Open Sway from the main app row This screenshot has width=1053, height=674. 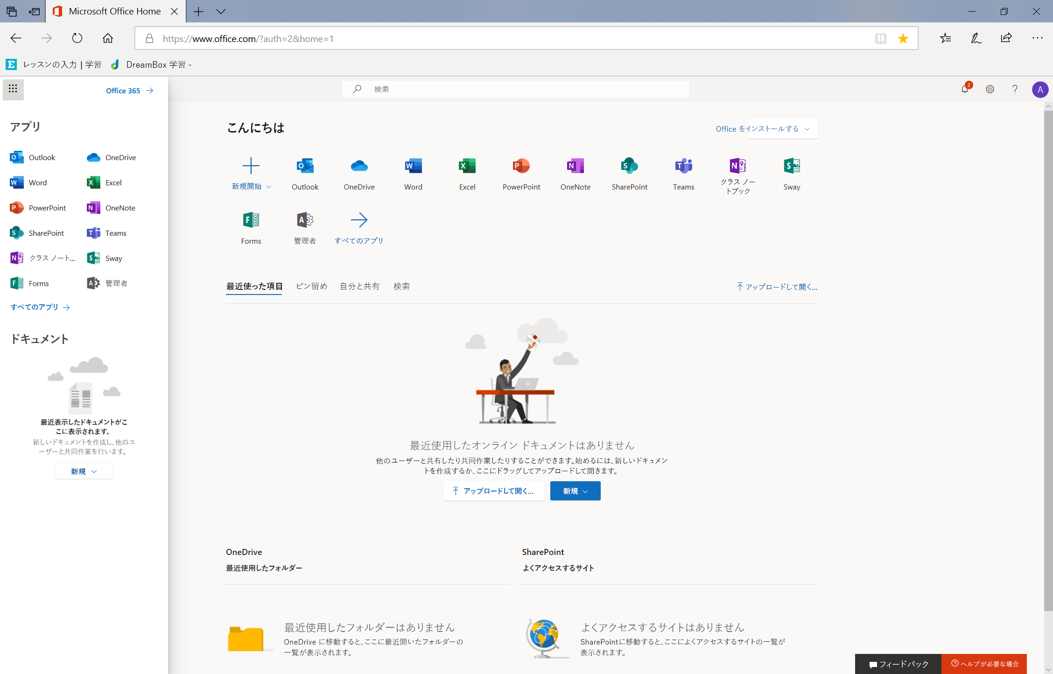tap(792, 174)
